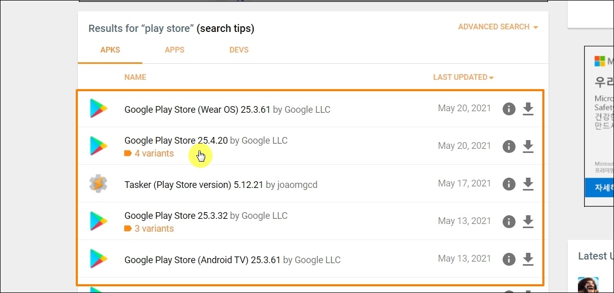
Task: Download Google Play Store (Wear OS) 25.3.61
Action: [528, 109]
